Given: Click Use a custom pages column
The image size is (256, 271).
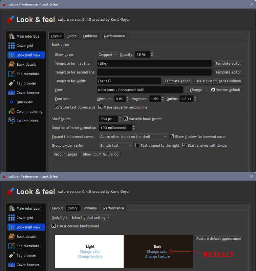Looking at the screenshot, I should pos(218,81).
